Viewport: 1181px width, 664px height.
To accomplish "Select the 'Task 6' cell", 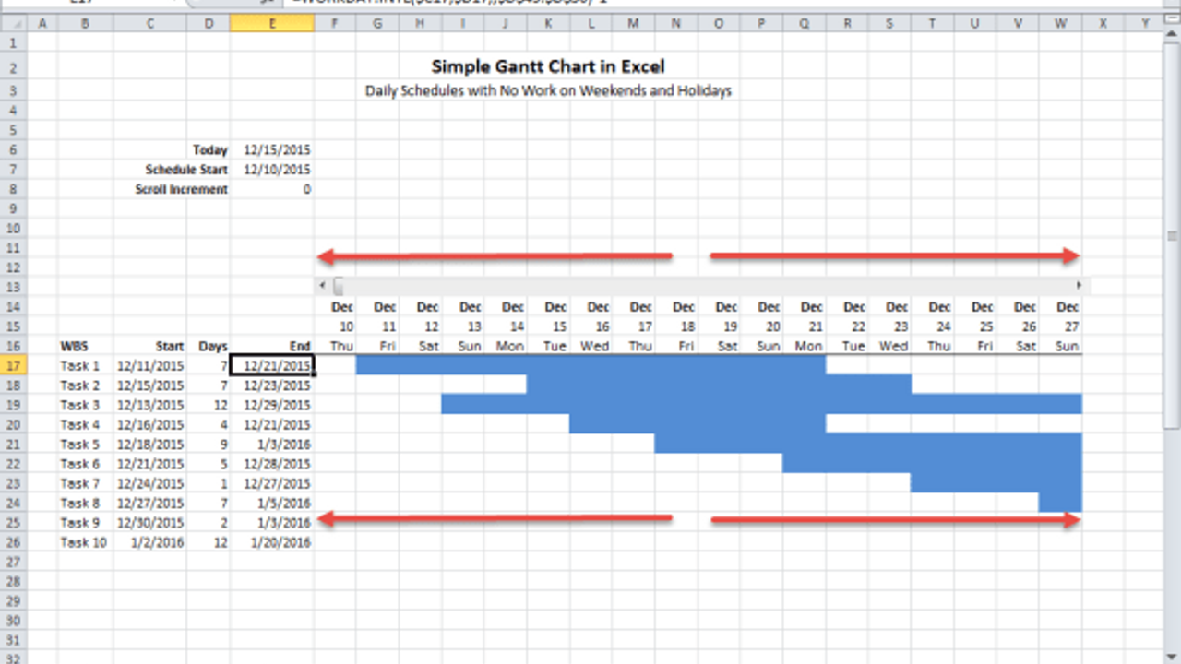I will [85, 464].
